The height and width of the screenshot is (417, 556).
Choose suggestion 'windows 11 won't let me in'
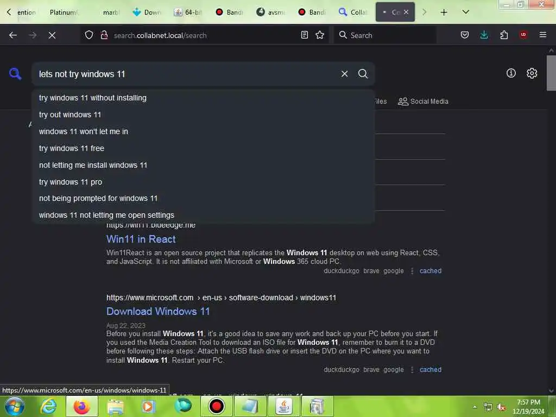[x=203, y=131]
